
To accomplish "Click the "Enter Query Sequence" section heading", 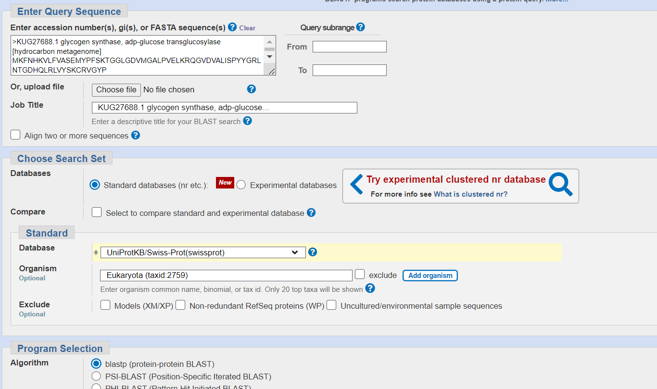I will pyautogui.click(x=69, y=12).
